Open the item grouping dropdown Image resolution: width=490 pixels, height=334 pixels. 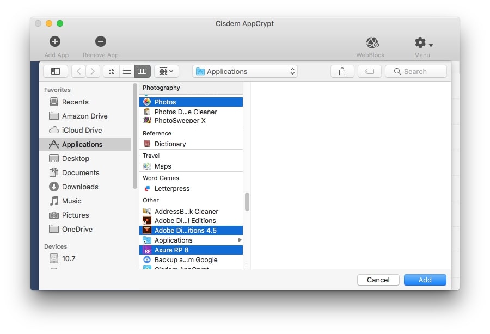166,71
